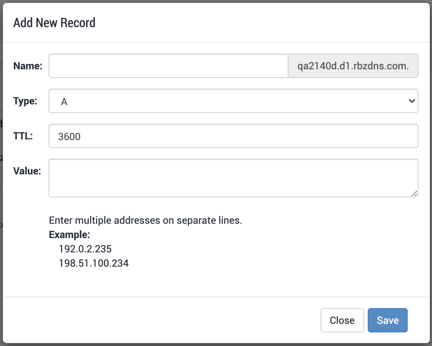This screenshot has height=346, width=432.
Task: Close the Add New Record dialog
Action: pos(342,320)
